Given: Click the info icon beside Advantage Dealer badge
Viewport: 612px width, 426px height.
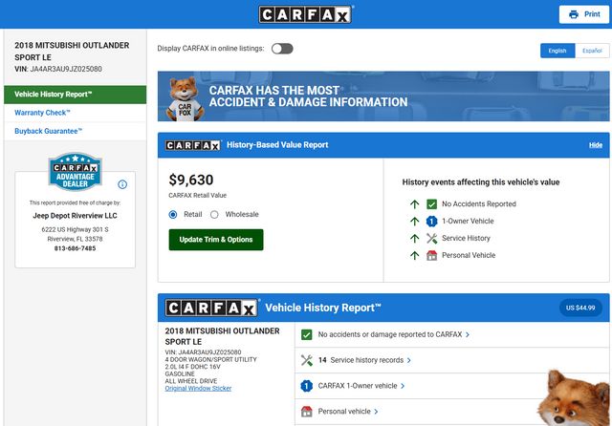Looking at the screenshot, I should coord(122,184).
